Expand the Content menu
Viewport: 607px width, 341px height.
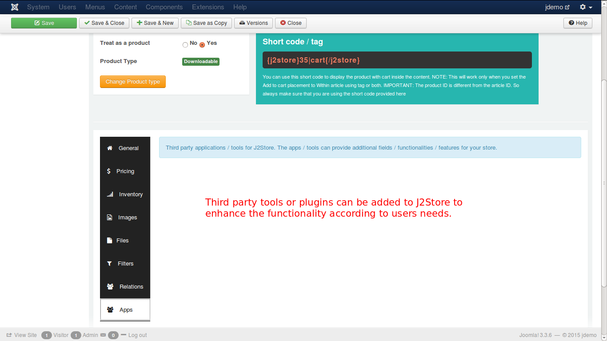tap(125, 7)
